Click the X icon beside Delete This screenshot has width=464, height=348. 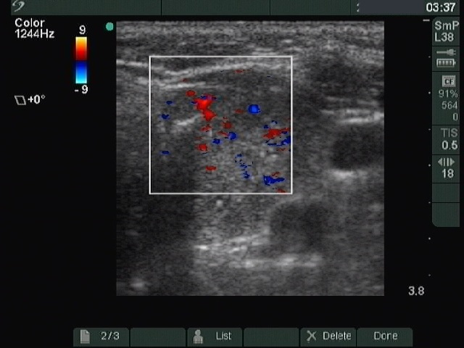tap(311, 336)
